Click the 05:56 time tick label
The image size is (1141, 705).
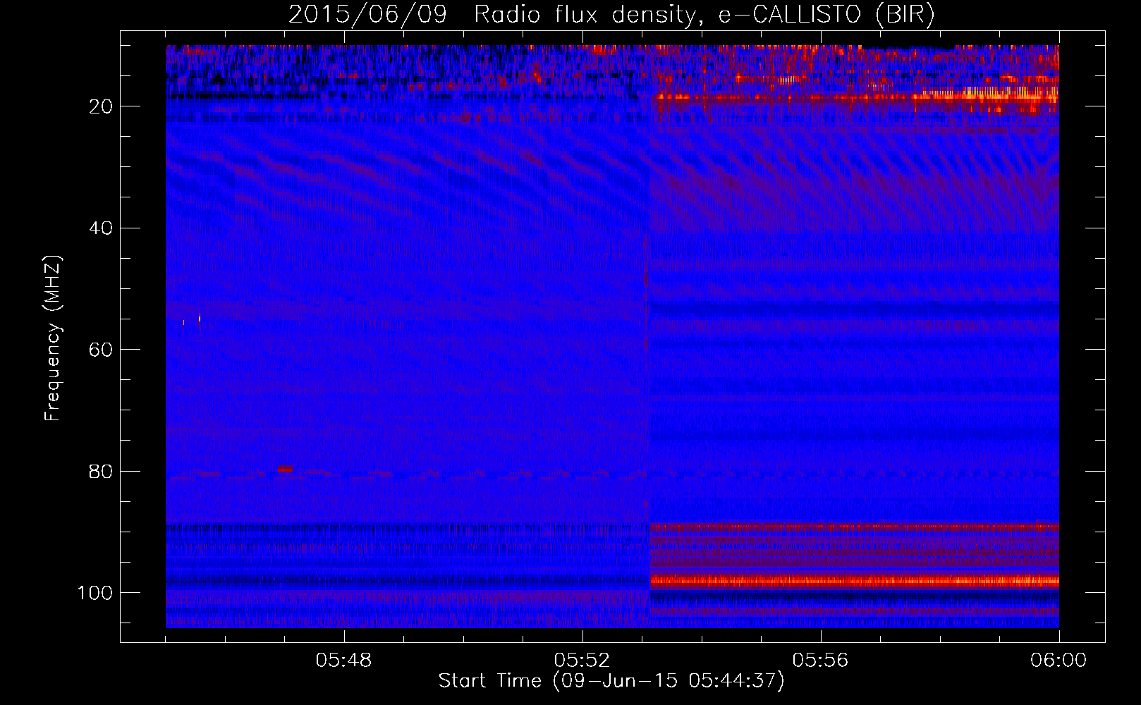(x=820, y=661)
